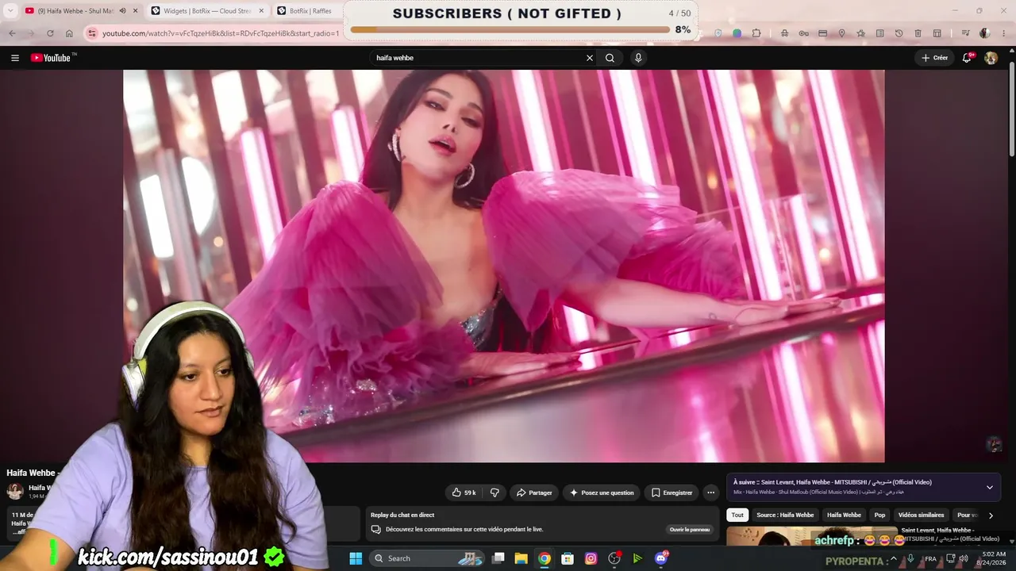Screen dimensions: 1016x571
Task: Open the payment methods card icon
Action: [822, 33]
